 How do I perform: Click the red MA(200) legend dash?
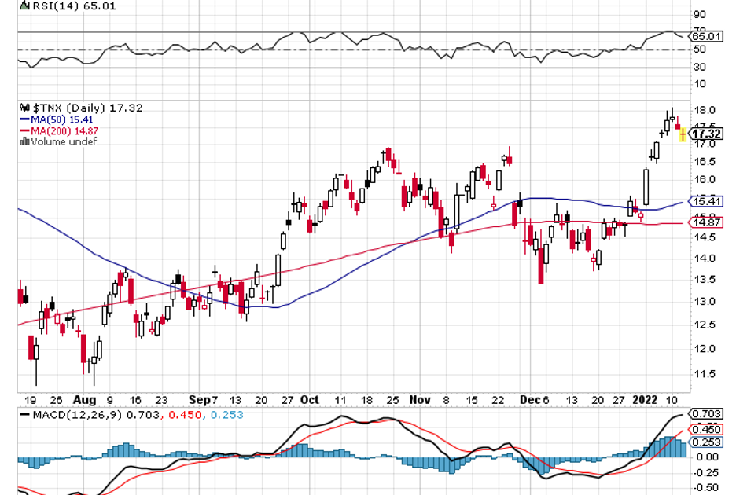(24, 130)
